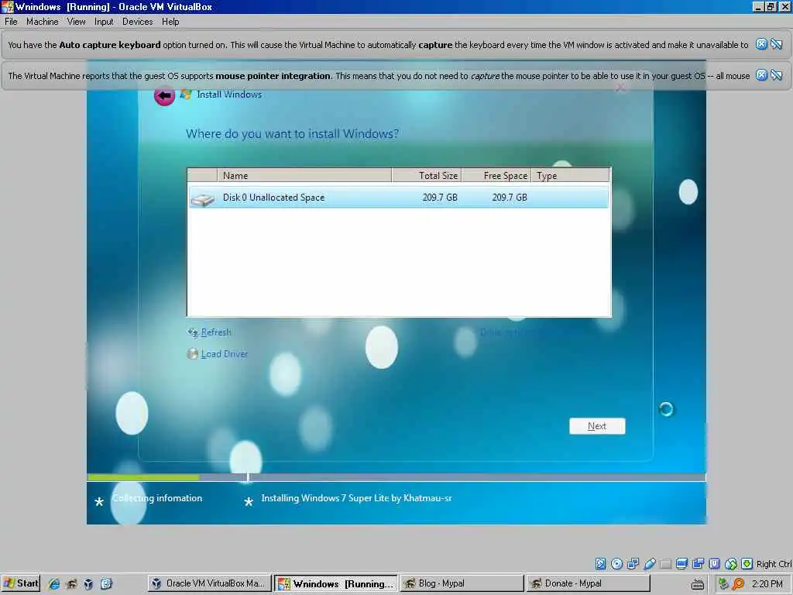The height and width of the screenshot is (595, 793).
Task: Click the Load Driver link
Action: tap(225, 353)
